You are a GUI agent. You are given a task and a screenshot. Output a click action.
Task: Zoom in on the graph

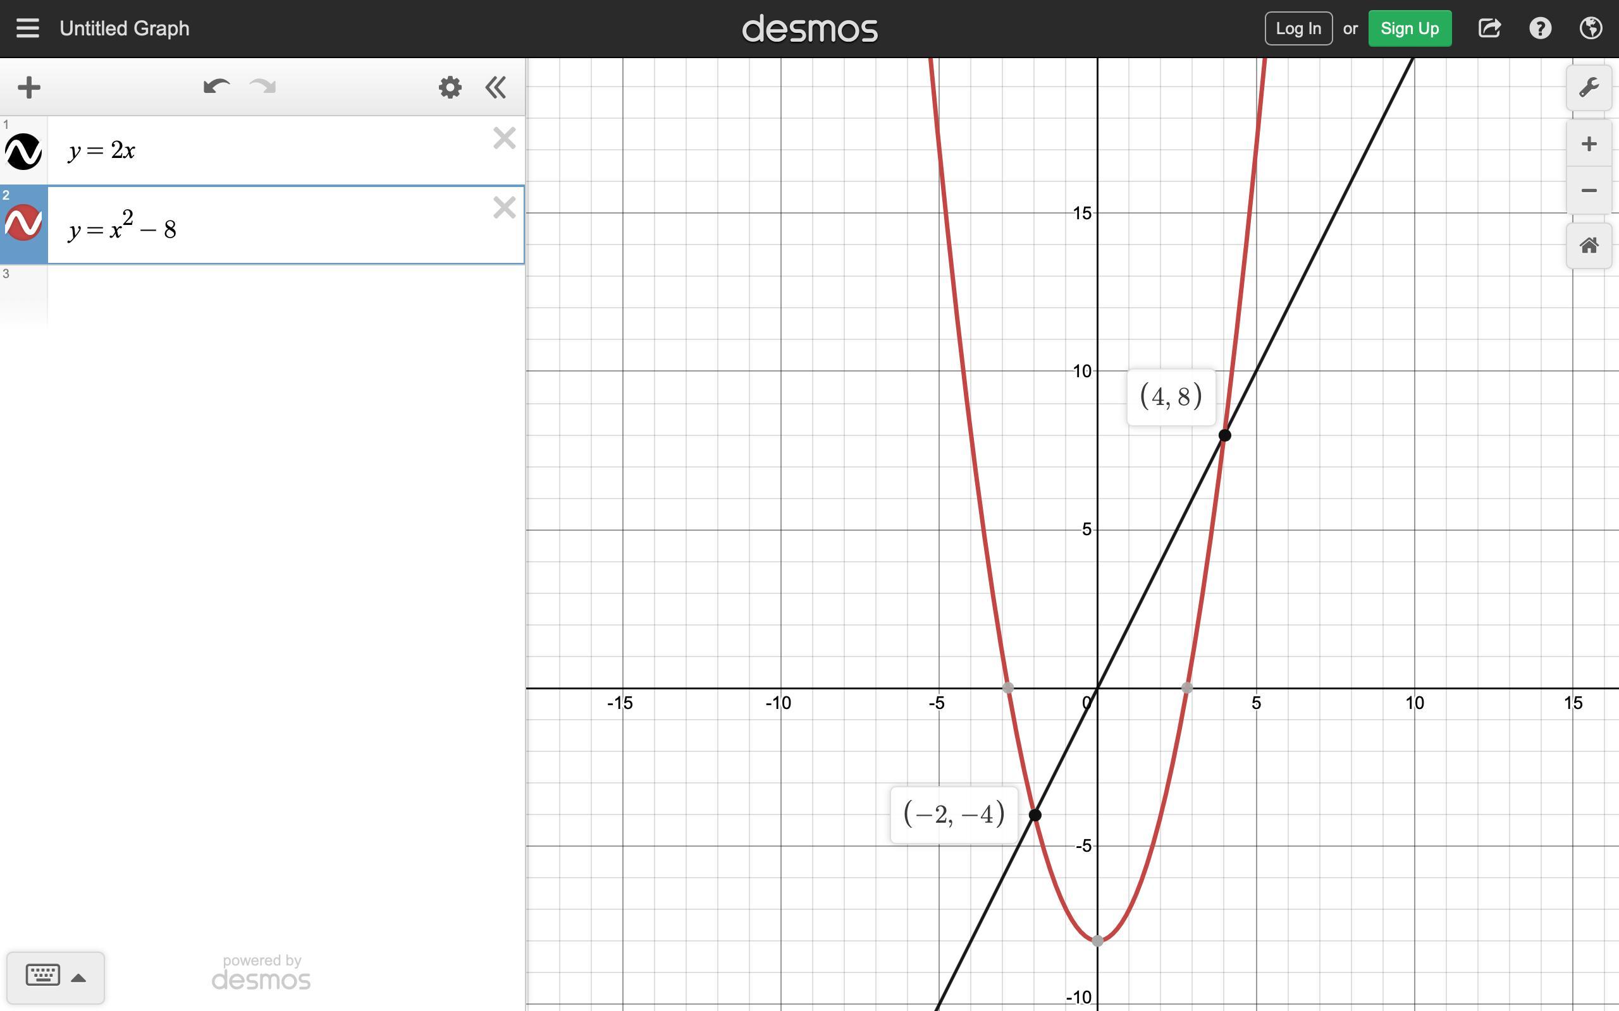pyautogui.click(x=1588, y=144)
